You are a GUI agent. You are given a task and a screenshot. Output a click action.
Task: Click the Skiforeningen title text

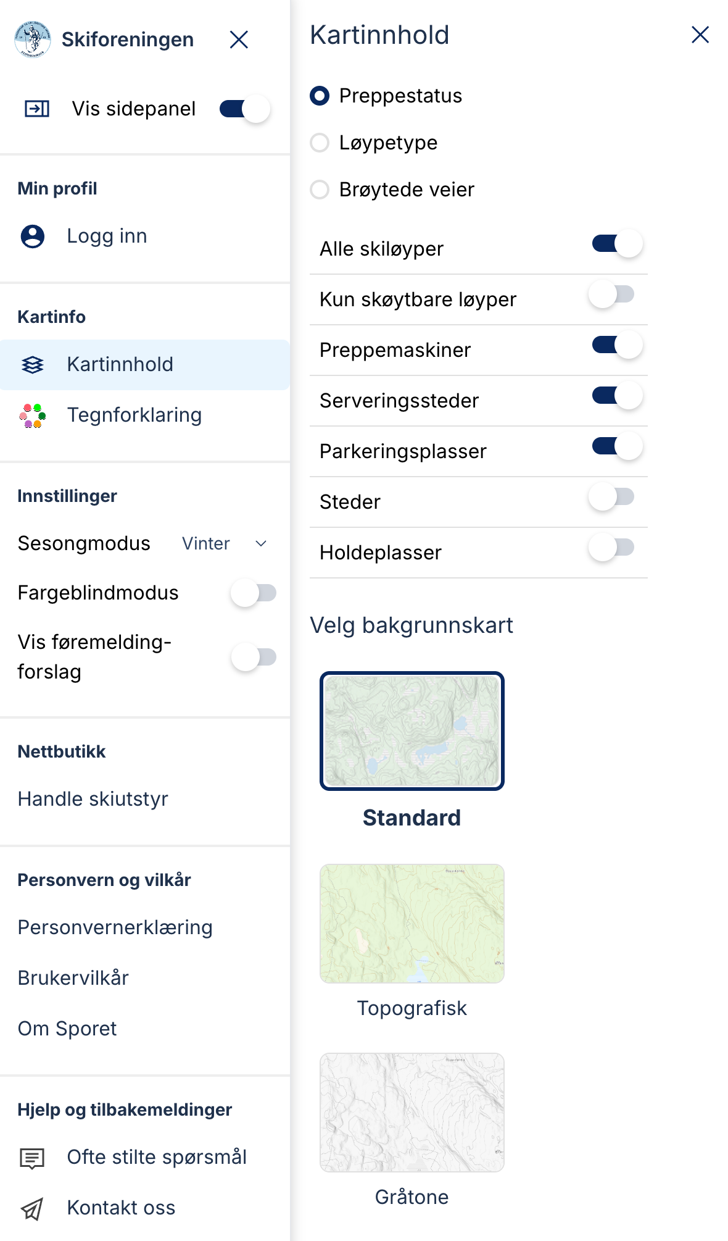pyautogui.click(x=128, y=40)
